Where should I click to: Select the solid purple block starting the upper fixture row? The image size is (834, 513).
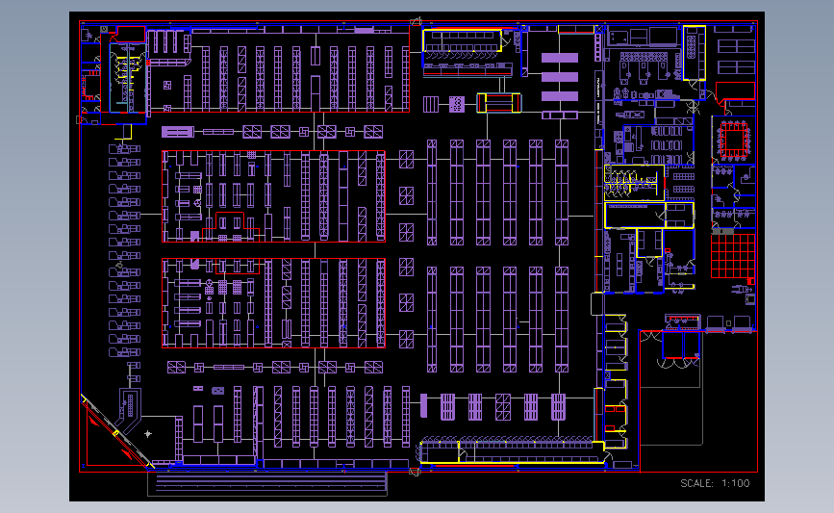[178, 132]
